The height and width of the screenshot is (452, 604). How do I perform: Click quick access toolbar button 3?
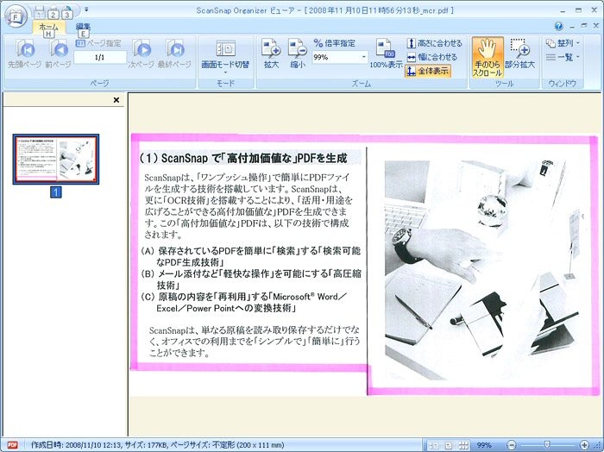pyautogui.click(x=67, y=15)
